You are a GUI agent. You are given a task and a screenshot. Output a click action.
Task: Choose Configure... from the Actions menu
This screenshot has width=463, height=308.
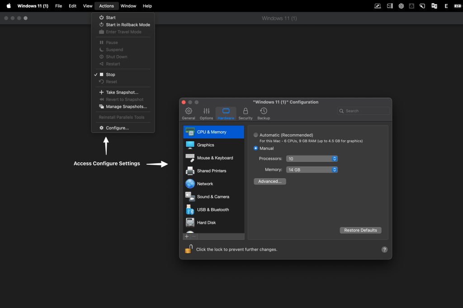tap(117, 128)
